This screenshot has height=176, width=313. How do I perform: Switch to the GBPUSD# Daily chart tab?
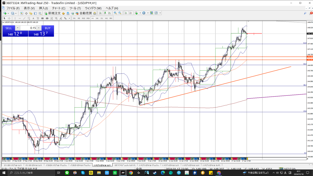click(57, 166)
